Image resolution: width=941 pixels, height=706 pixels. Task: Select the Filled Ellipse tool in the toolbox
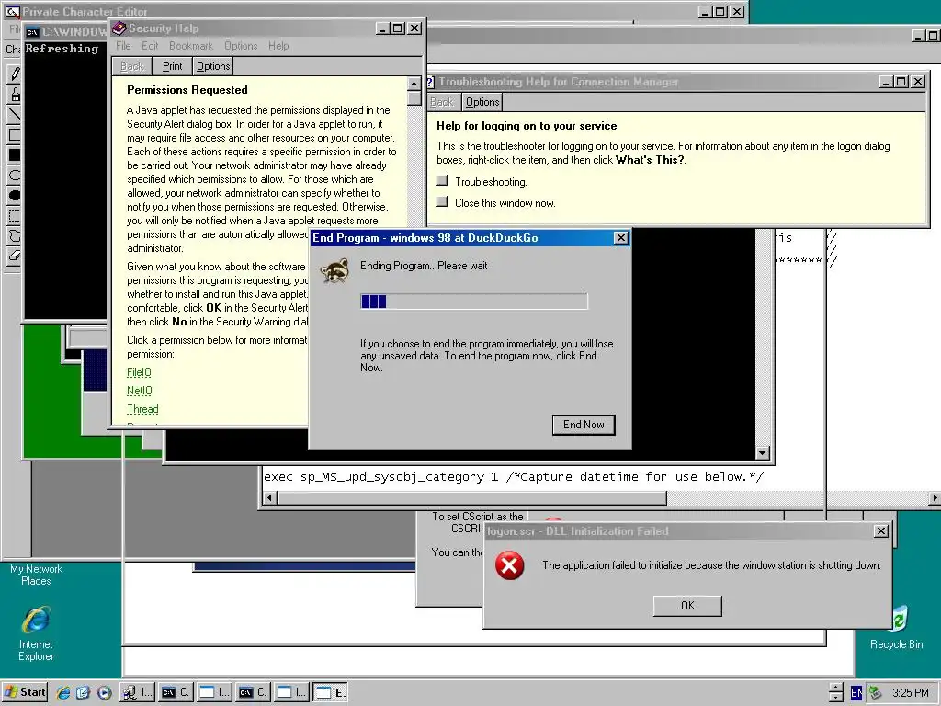(x=15, y=195)
